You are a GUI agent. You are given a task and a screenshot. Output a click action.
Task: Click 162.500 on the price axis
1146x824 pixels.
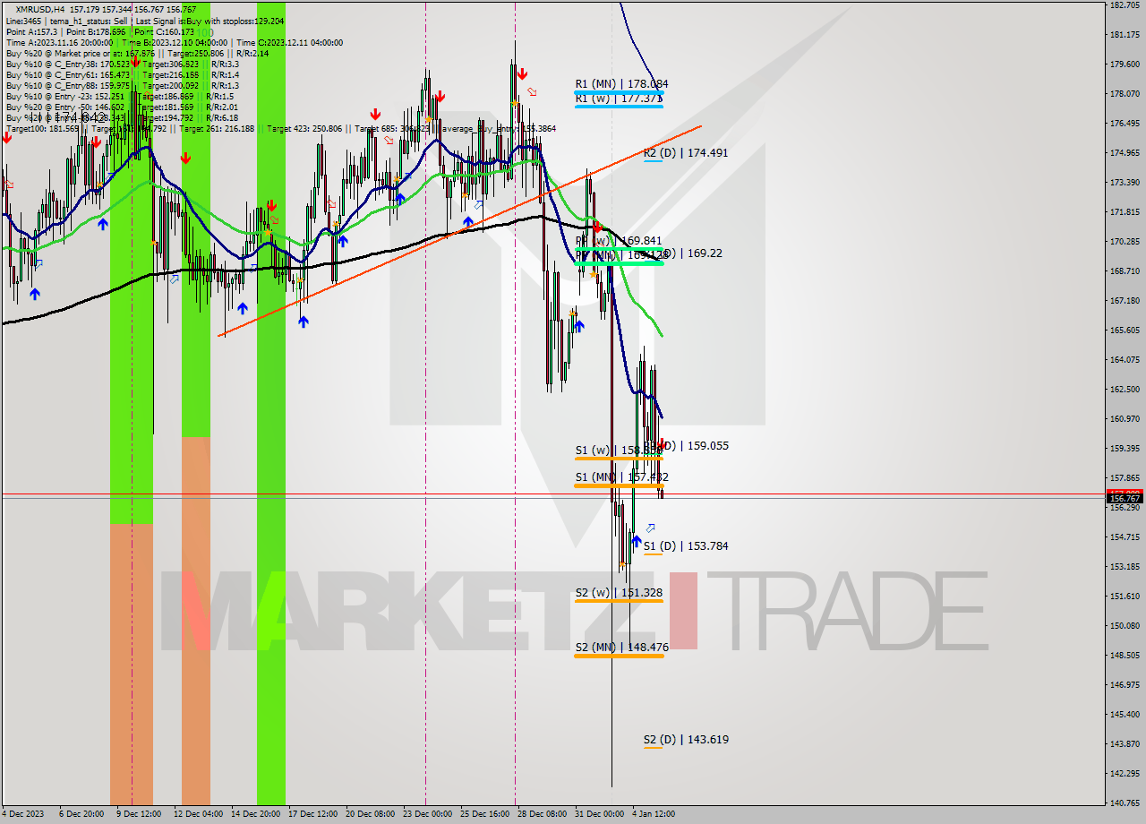pyautogui.click(x=1125, y=389)
